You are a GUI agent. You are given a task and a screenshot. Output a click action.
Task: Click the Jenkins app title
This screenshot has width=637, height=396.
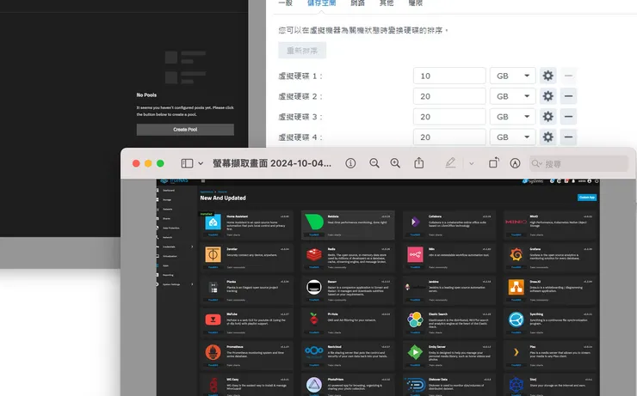(x=434, y=281)
